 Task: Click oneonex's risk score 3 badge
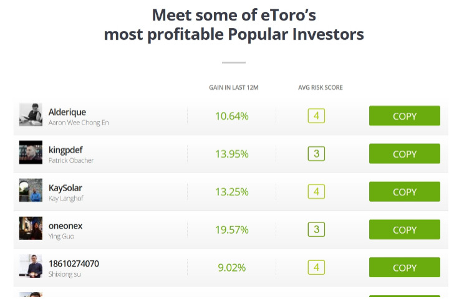[x=316, y=229]
